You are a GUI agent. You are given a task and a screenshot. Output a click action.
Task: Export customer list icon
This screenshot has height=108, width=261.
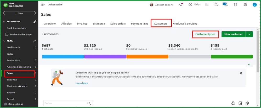point(240,103)
